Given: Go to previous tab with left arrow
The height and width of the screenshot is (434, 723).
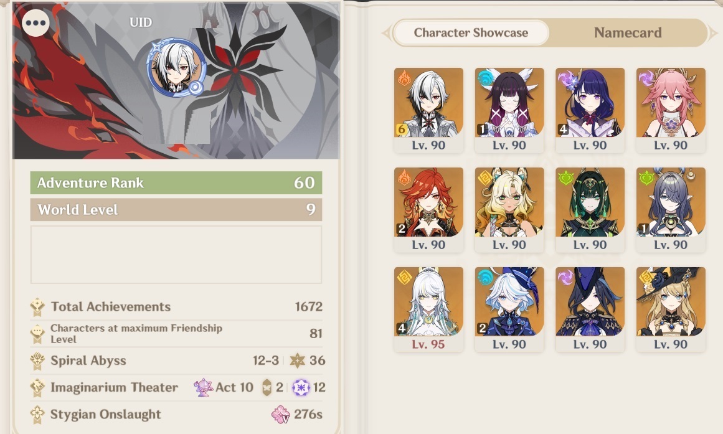Looking at the screenshot, I should point(387,33).
